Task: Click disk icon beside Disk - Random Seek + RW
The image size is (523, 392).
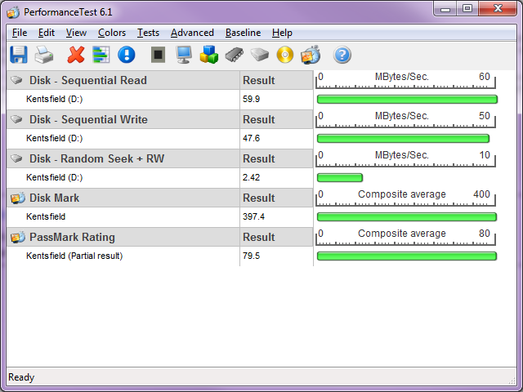Action: [x=16, y=158]
